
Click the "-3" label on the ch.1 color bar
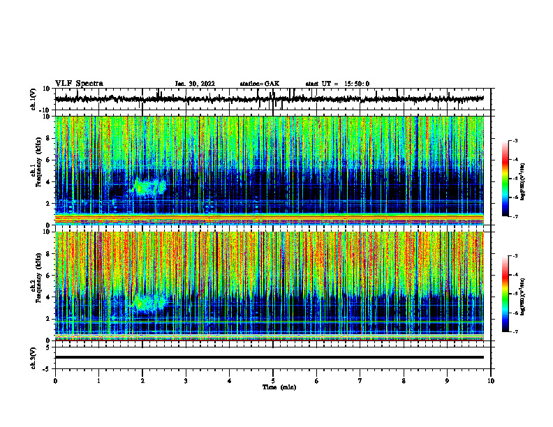click(515, 140)
